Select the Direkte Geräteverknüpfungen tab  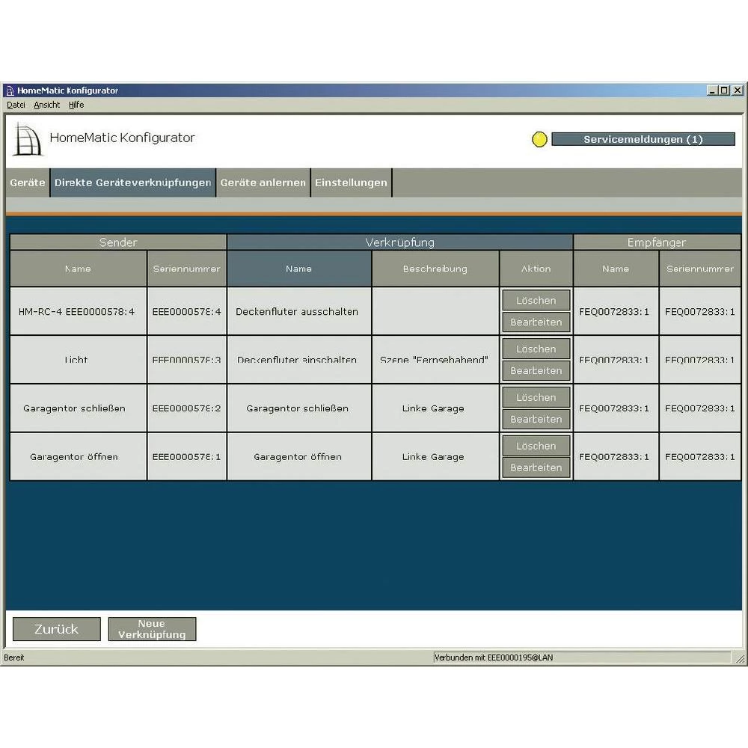coord(132,183)
